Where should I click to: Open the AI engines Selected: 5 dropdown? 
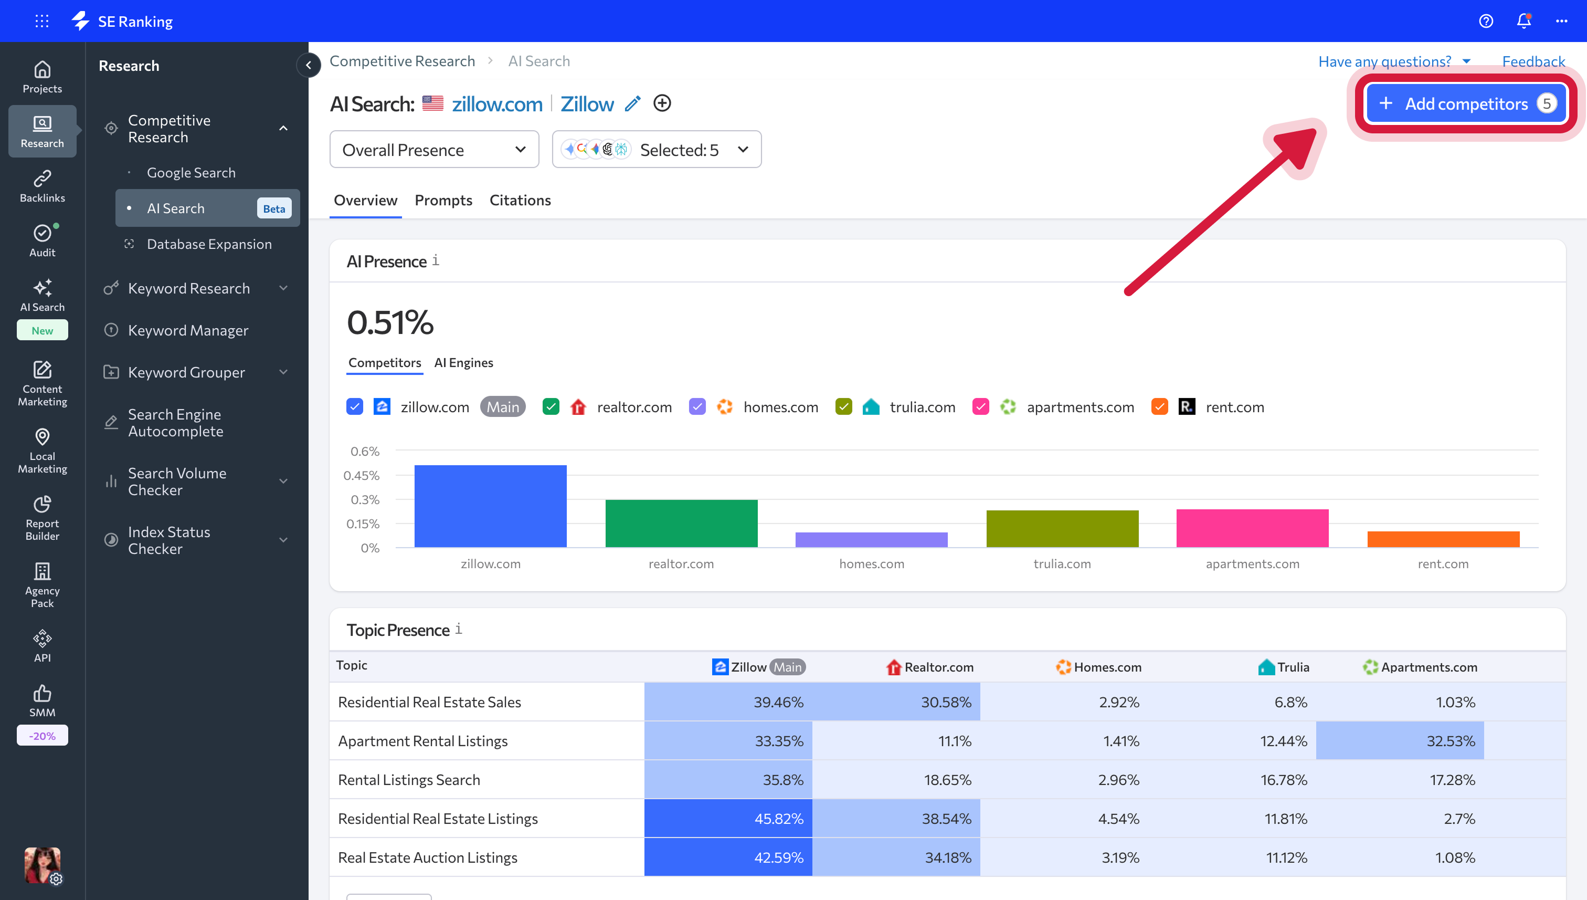click(656, 149)
